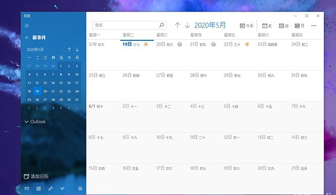This screenshot has width=336, height=195.
Task: Select the Calendar app icon in bottom bar
Action: pos(38,188)
